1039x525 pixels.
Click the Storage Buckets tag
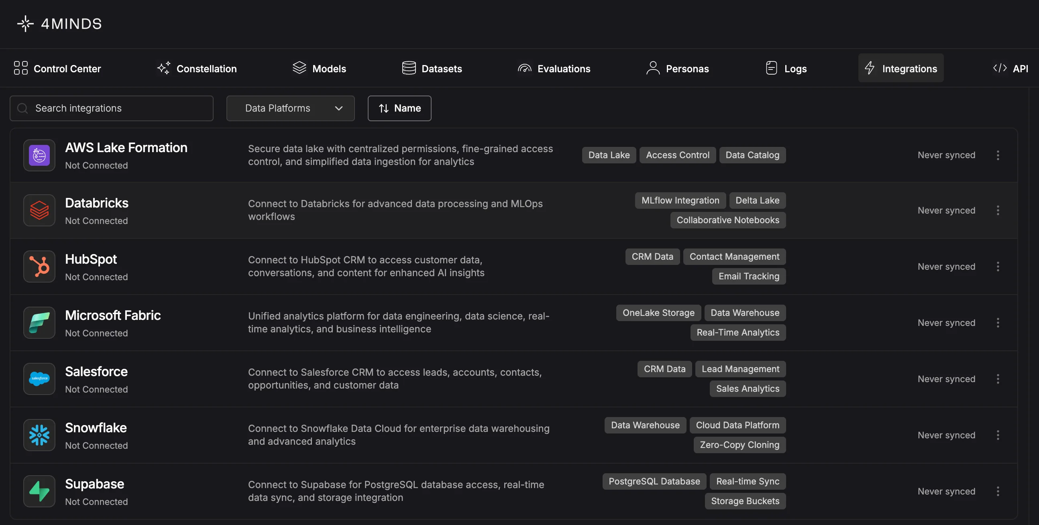(x=745, y=501)
